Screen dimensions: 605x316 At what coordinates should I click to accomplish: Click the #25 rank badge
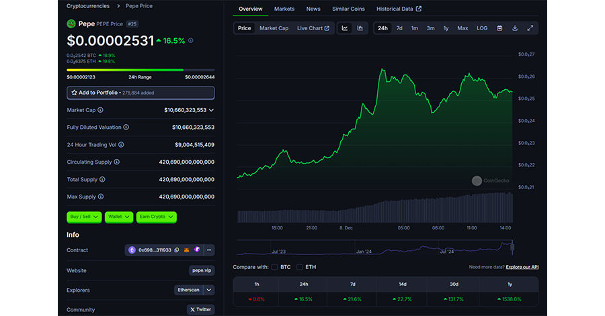pos(132,24)
